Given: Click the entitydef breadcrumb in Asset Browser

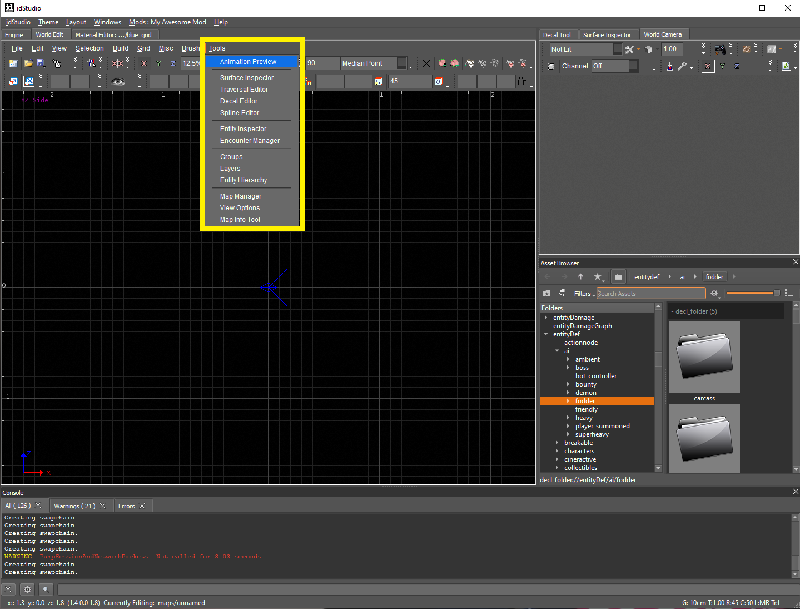Looking at the screenshot, I should pos(647,277).
